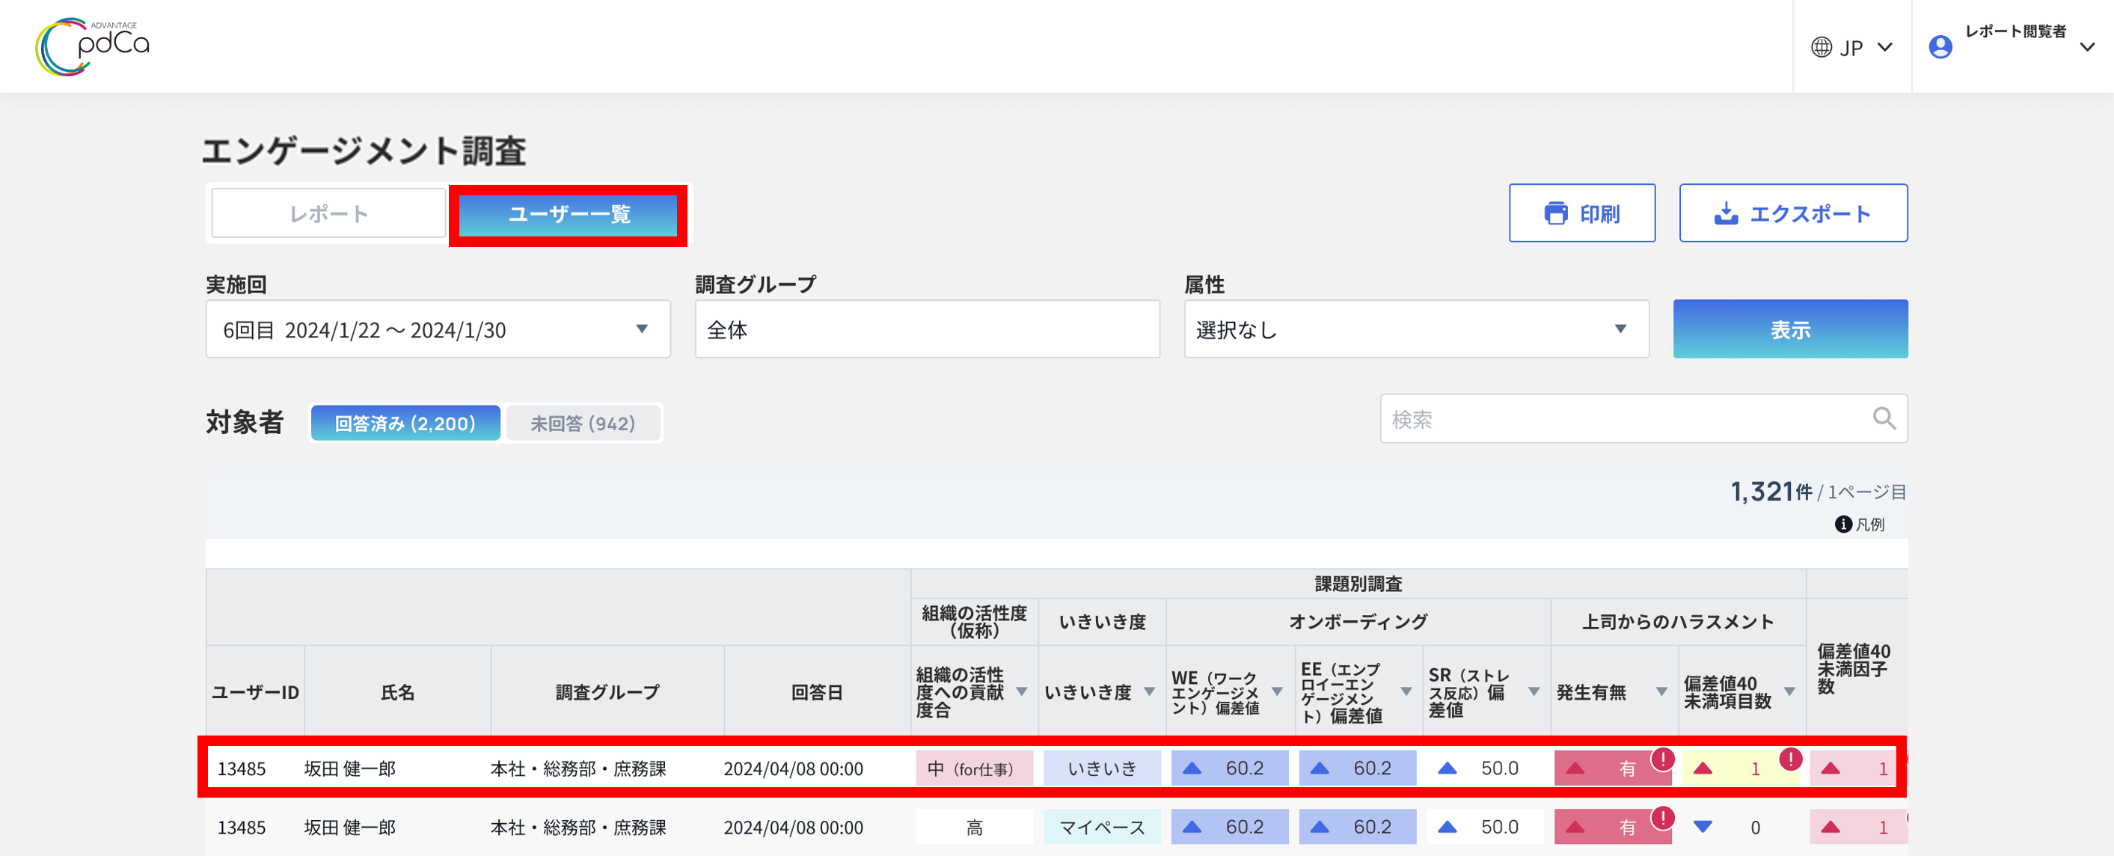
Task: Select the ユーザー一覧 tab
Action: tap(569, 214)
